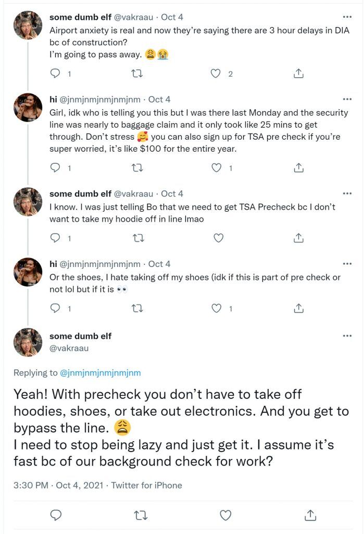Image resolution: width=364 pixels, height=534 pixels.
Task: Share the first tweet by vakraau
Action: 298,73
